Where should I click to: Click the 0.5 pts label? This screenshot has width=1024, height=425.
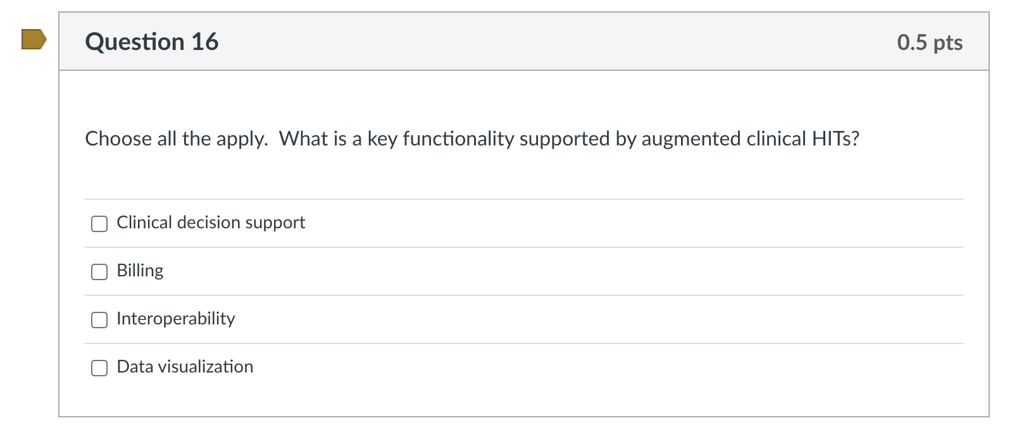click(x=929, y=42)
